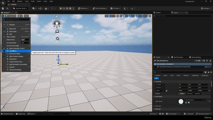This screenshot has height=120, width=213.
Task: Click the gear actor icon in viewport
Action: [x=58, y=39]
